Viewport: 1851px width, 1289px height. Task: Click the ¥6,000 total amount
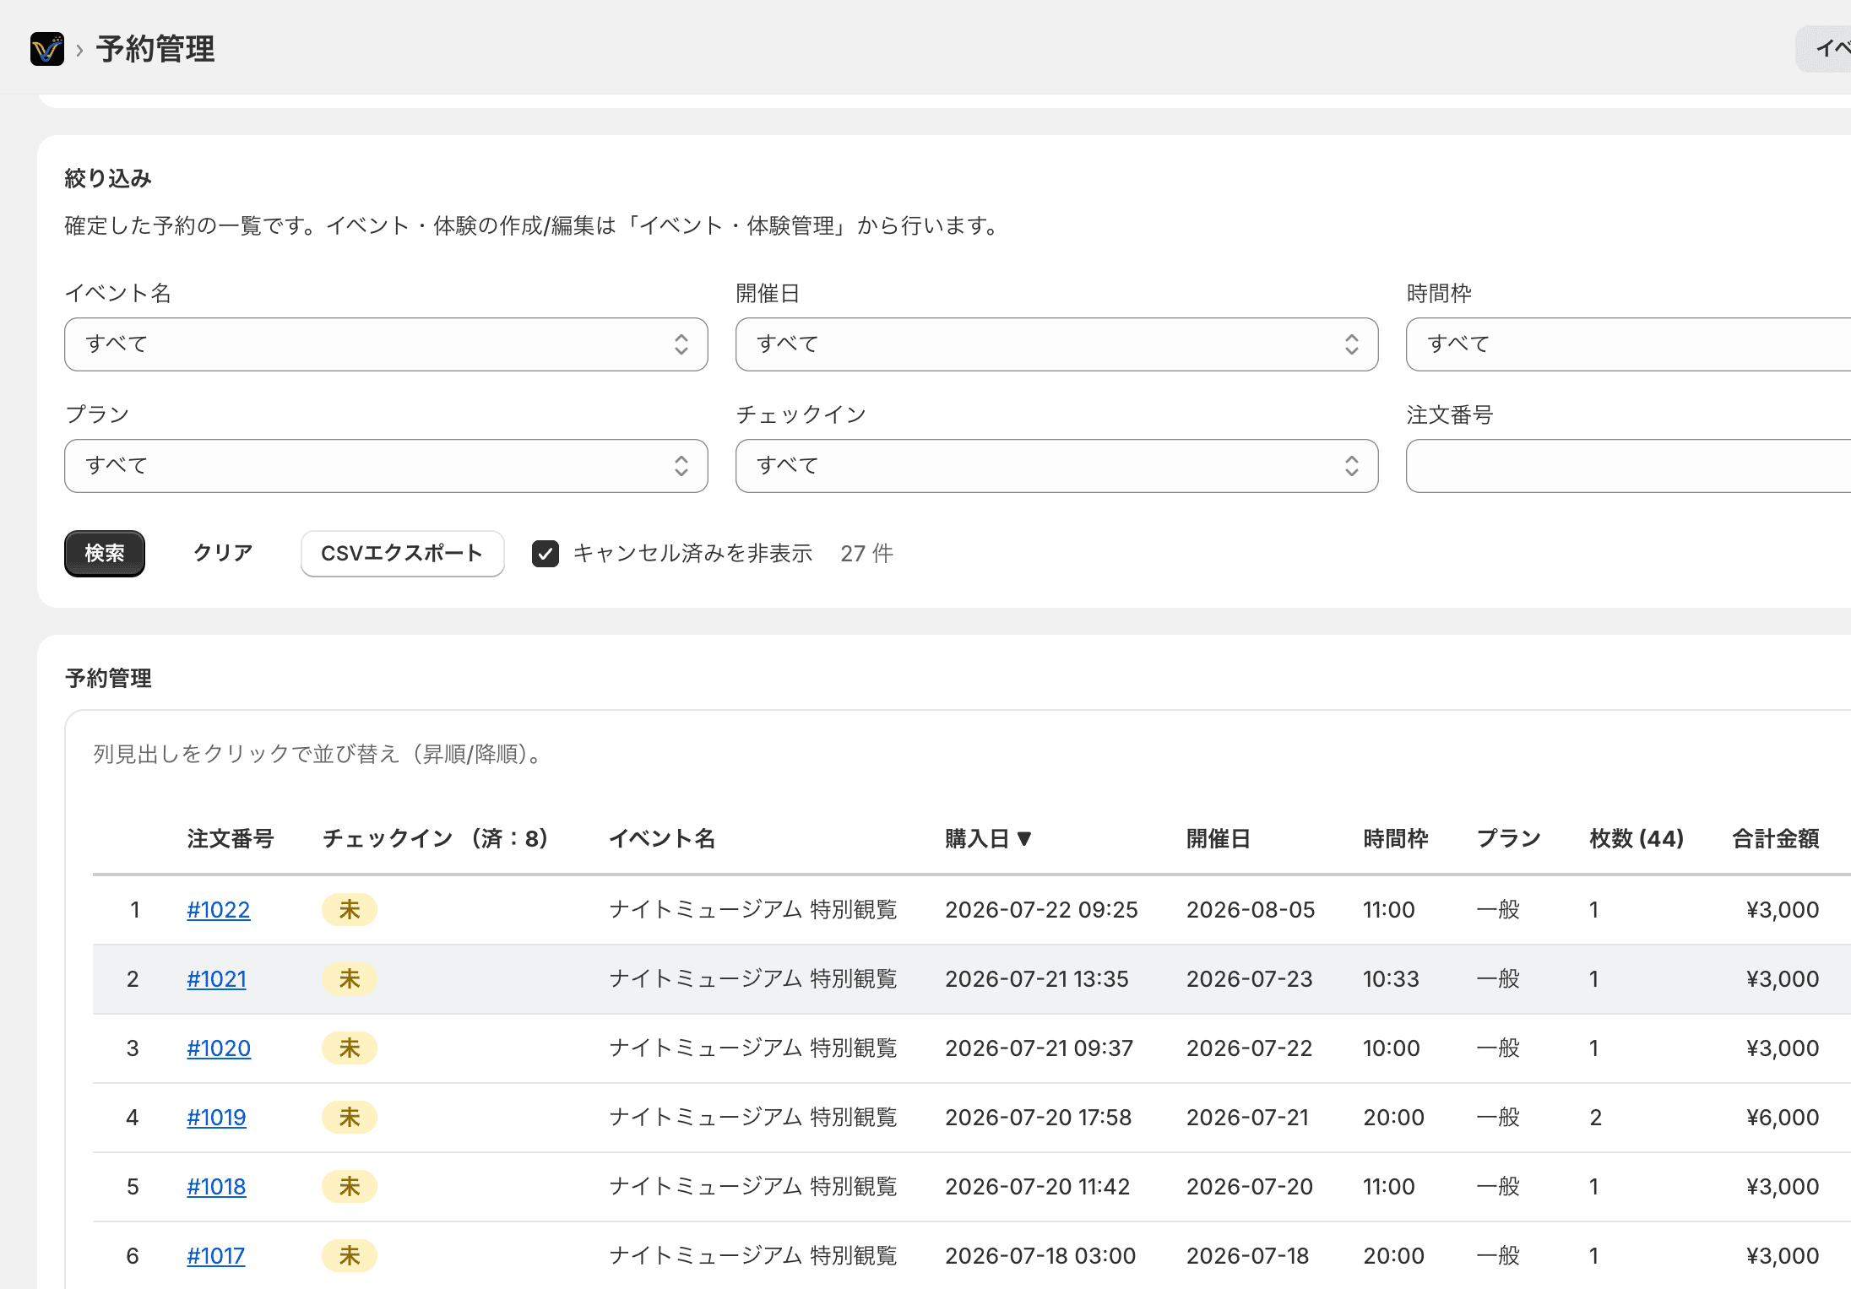(1783, 1118)
